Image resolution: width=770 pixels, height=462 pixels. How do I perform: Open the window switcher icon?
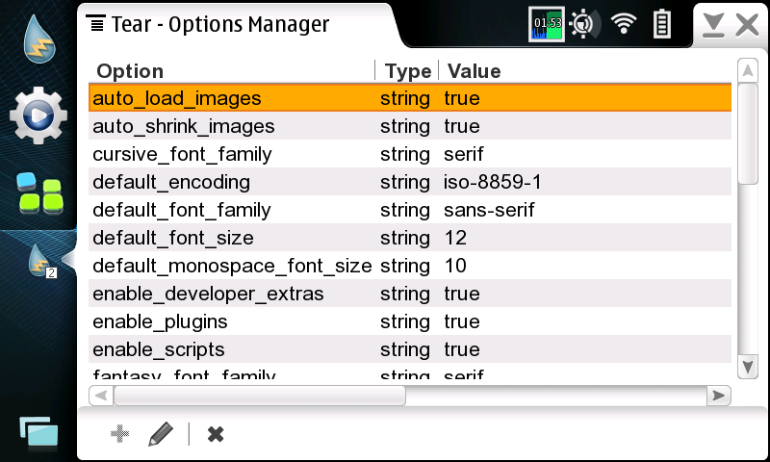tap(38, 433)
